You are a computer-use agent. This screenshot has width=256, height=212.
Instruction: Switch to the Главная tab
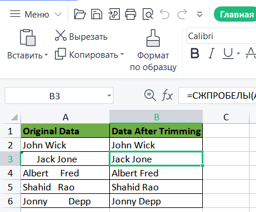pyautogui.click(x=235, y=14)
